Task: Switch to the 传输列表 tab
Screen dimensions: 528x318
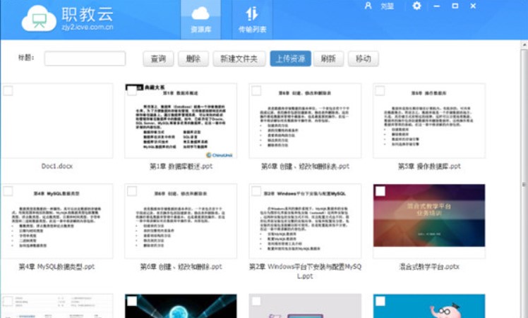Action: coord(252,20)
